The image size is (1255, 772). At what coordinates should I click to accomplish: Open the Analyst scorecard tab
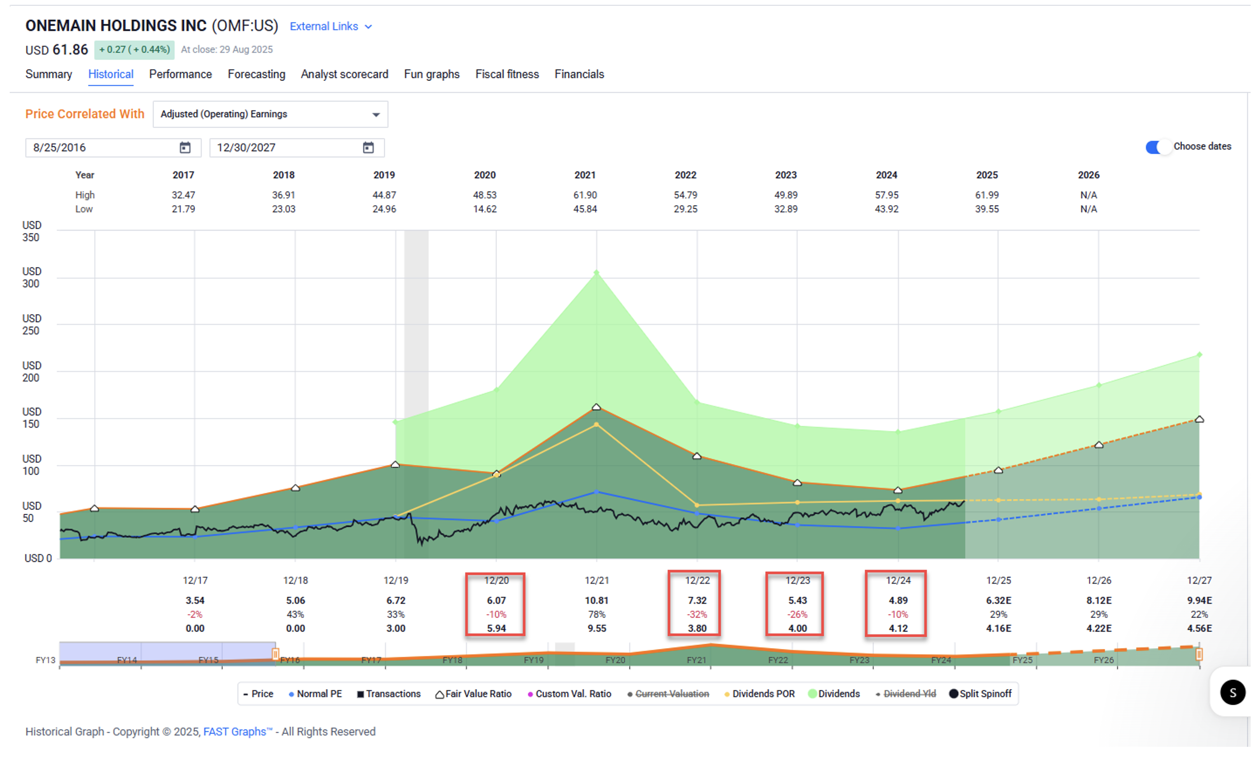pos(344,74)
